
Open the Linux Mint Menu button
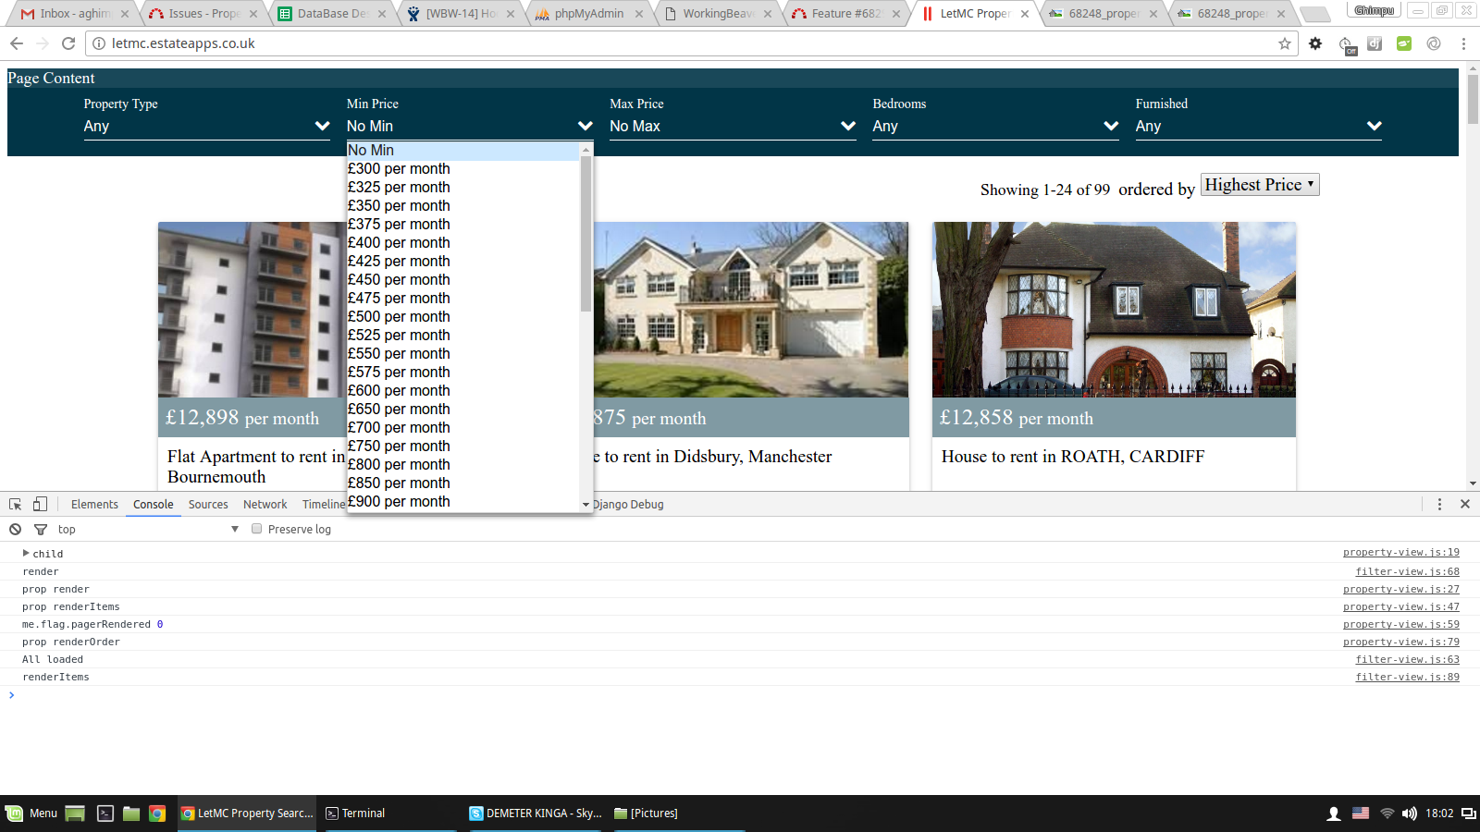coord(31,814)
